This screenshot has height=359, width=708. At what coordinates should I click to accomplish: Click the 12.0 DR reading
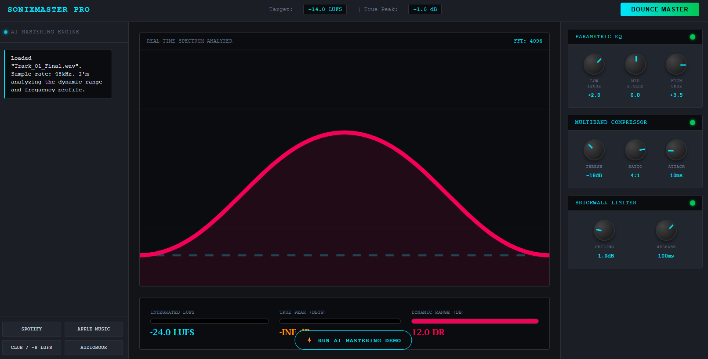428,333
